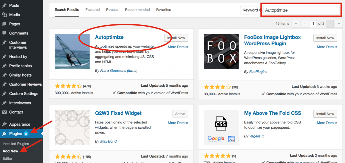Jump to the last results page
Image resolution: width=345 pixels, height=163 pixels.
pyautogui.click(x=339, y=24)
